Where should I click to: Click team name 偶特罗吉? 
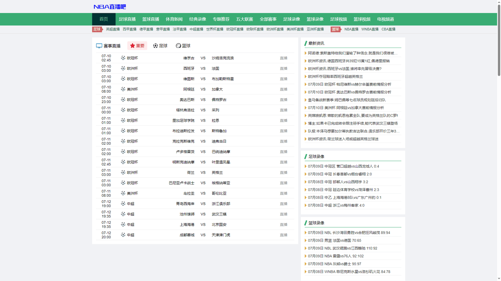point(219,100)
